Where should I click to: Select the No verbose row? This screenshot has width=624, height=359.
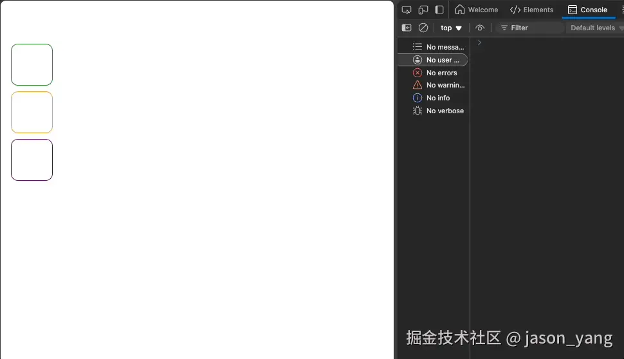coord(432,111)
